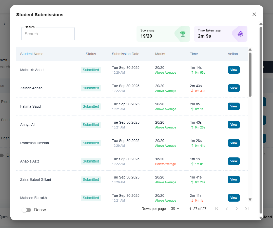Click View for Zainab Adnan

(233, 88)
